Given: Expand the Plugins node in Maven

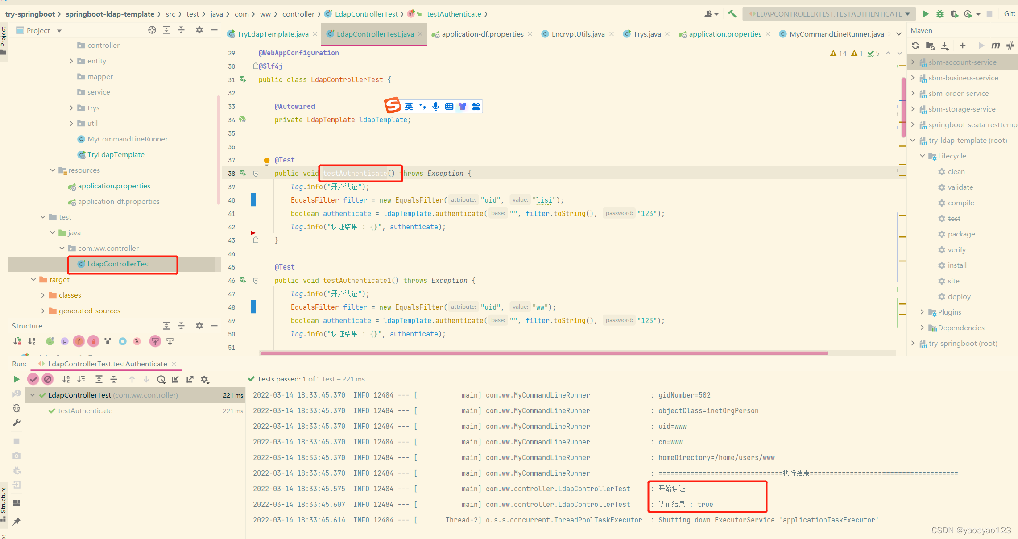Looking at the screenshot, I should [x=922, y=312].
